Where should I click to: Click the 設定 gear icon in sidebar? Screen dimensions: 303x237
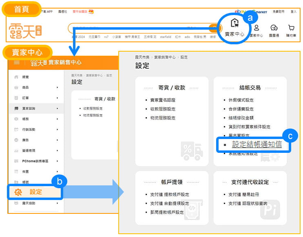click(x=18, y=192)
